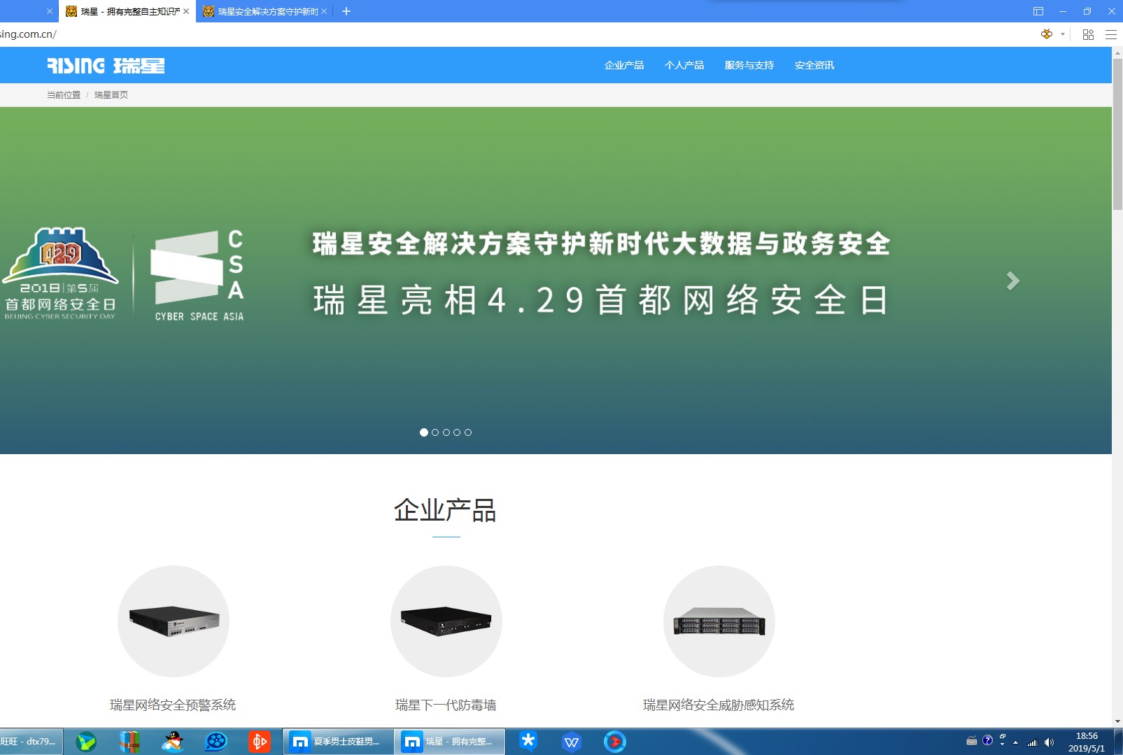Open the WinRAR books taskbar icon

coord(129,742)
